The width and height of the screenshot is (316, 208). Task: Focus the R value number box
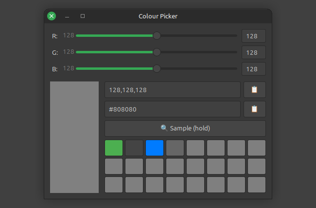253,36
